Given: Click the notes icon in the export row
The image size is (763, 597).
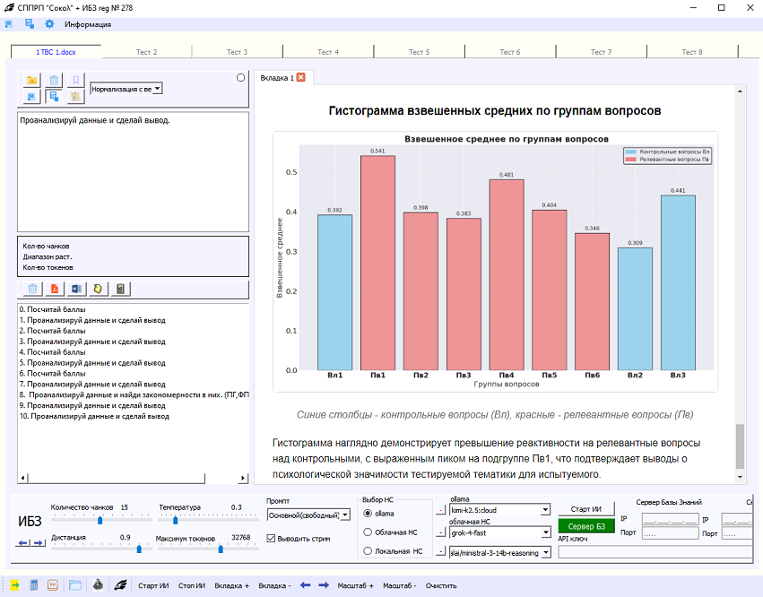Looking at the screenshot, I should (x=96, y=288).
